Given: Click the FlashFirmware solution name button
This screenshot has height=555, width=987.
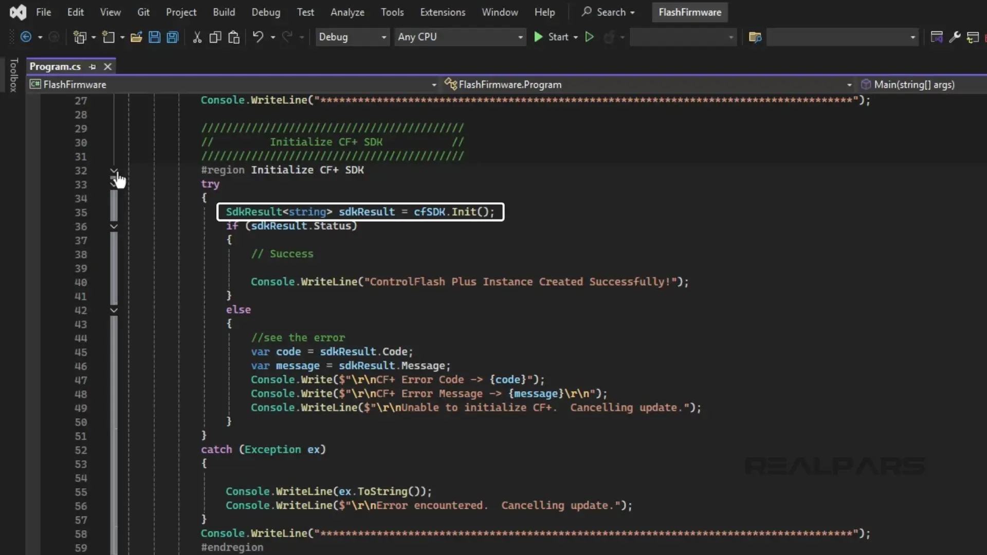Looking at the screenshot, I should (x=690, y=12).
